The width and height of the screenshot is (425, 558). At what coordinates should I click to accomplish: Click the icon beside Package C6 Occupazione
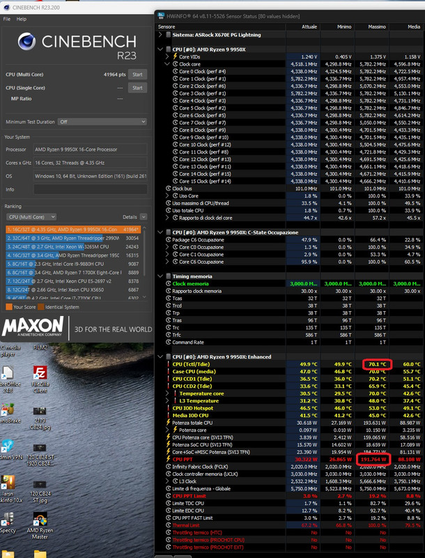pos(169,240)
